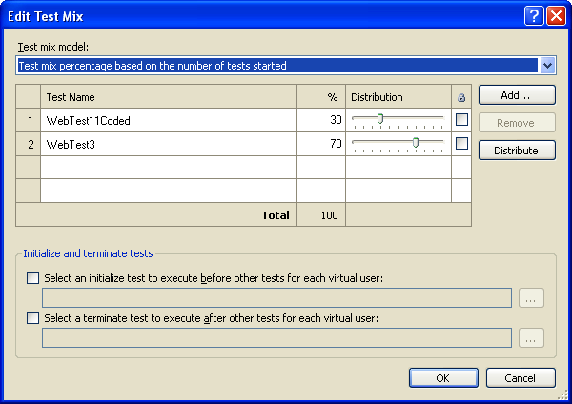Select the Test mix model combo box

click(x=286, y=66)
